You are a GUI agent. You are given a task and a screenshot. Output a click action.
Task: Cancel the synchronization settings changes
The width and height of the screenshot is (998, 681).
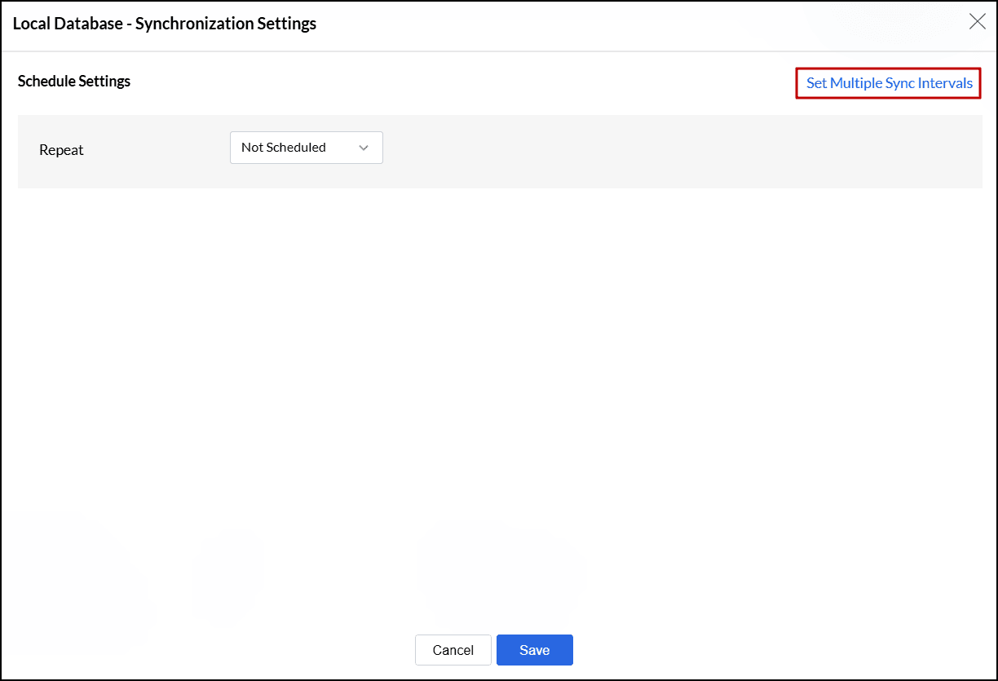tap(453, 650)
